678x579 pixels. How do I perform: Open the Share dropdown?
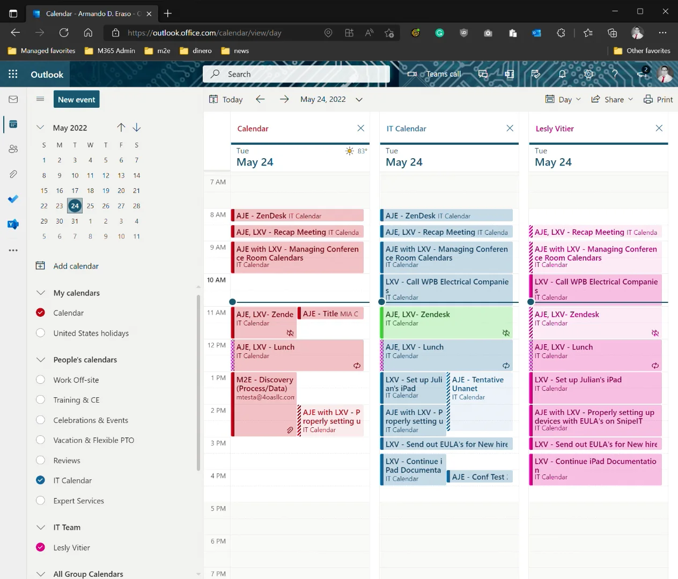click(x=612, y=99)
